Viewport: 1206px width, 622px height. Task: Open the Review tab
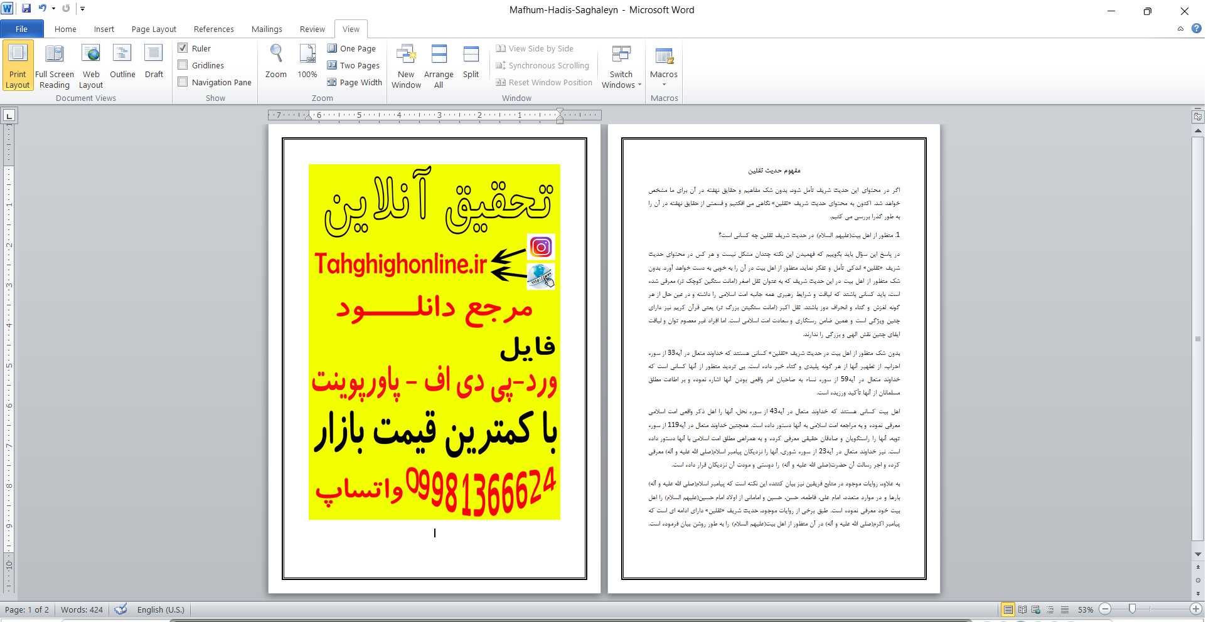click(312, 29)
